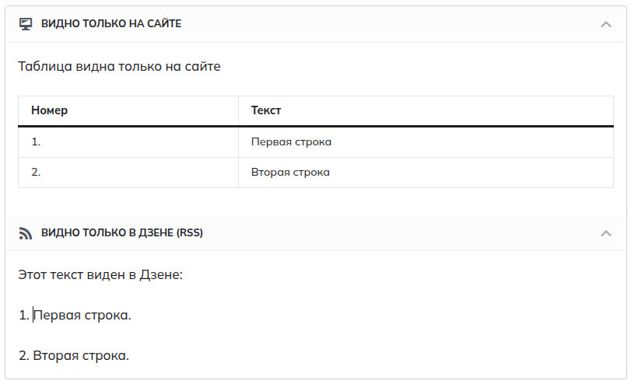Collapse the "Видно только на сайте" block

pyautogui.click(x=606, y=24)
